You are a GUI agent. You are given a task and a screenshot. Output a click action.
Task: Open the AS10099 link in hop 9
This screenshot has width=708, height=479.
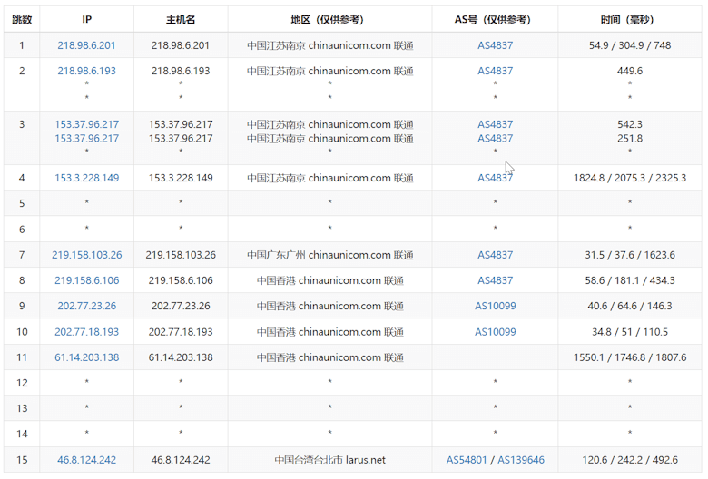(x=495, y=307)
